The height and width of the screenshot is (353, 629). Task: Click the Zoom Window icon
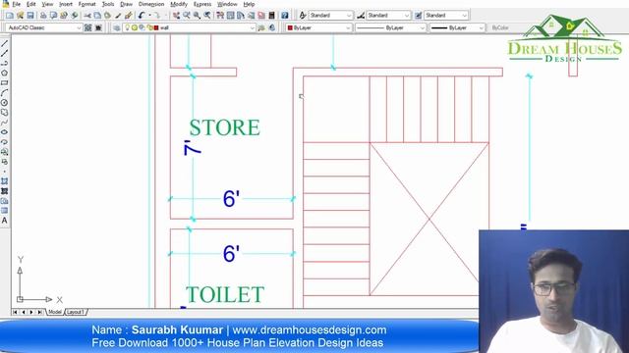point(197,16)
